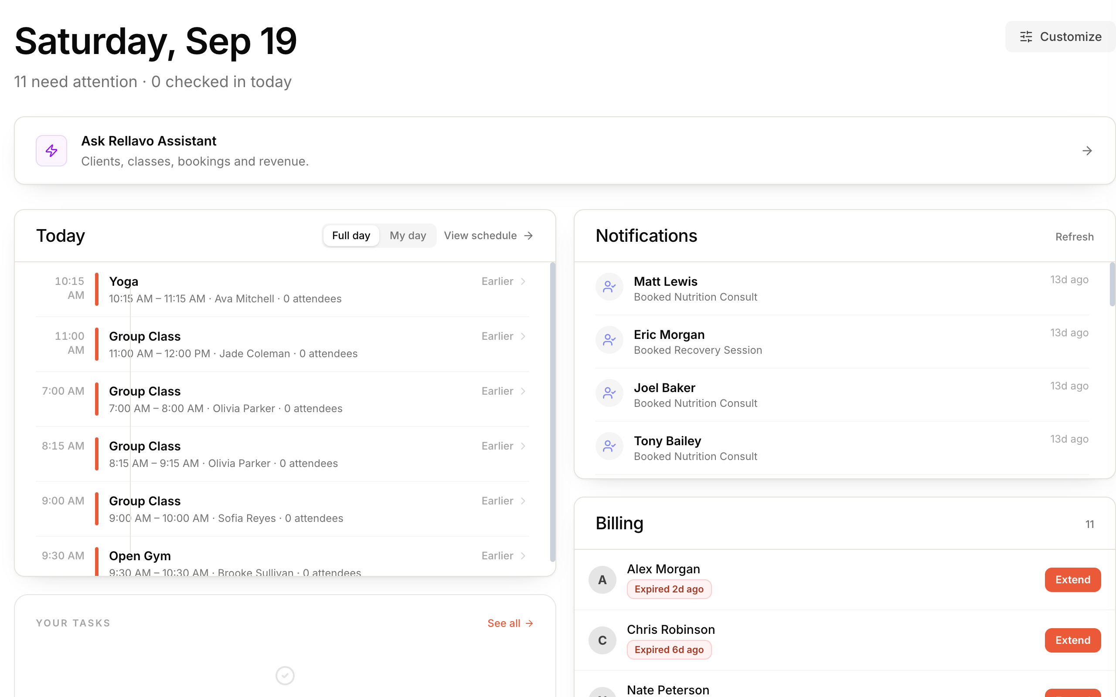Click the YOUR TASKS section label
This screenshot has height=697, width=1116.
point(73,623)
